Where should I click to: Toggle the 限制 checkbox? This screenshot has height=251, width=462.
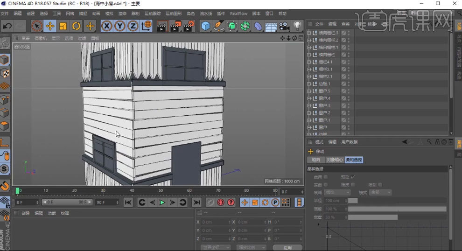click(380, 184)
